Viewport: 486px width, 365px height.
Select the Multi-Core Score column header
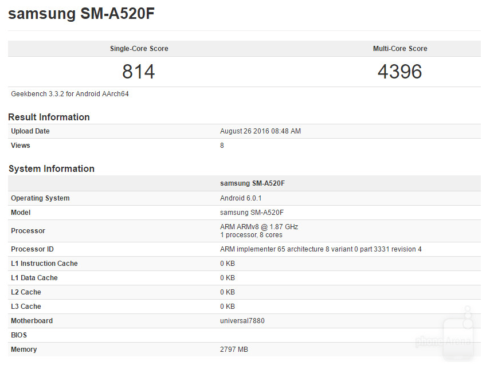(399, 49)
